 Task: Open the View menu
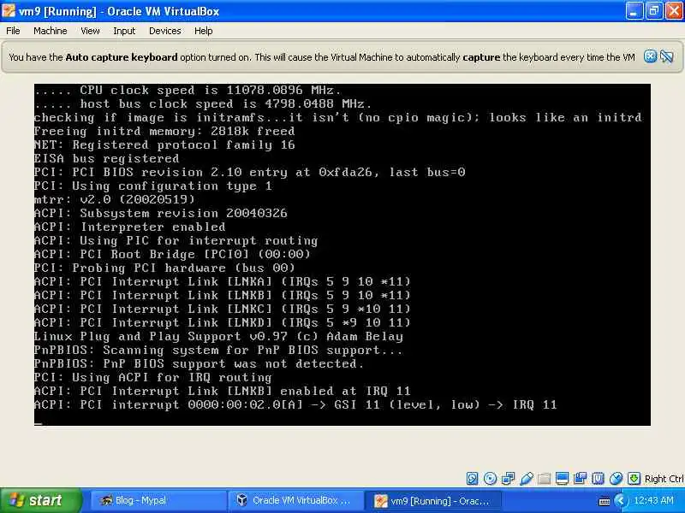(x=90, y=31)
